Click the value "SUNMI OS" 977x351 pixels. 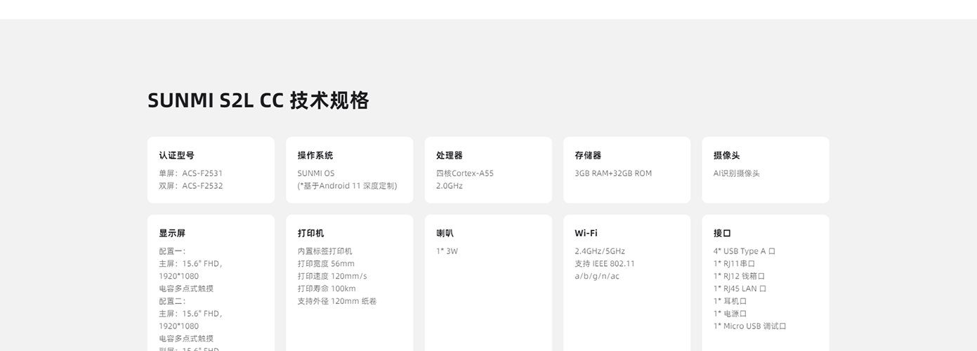[316, 173]
